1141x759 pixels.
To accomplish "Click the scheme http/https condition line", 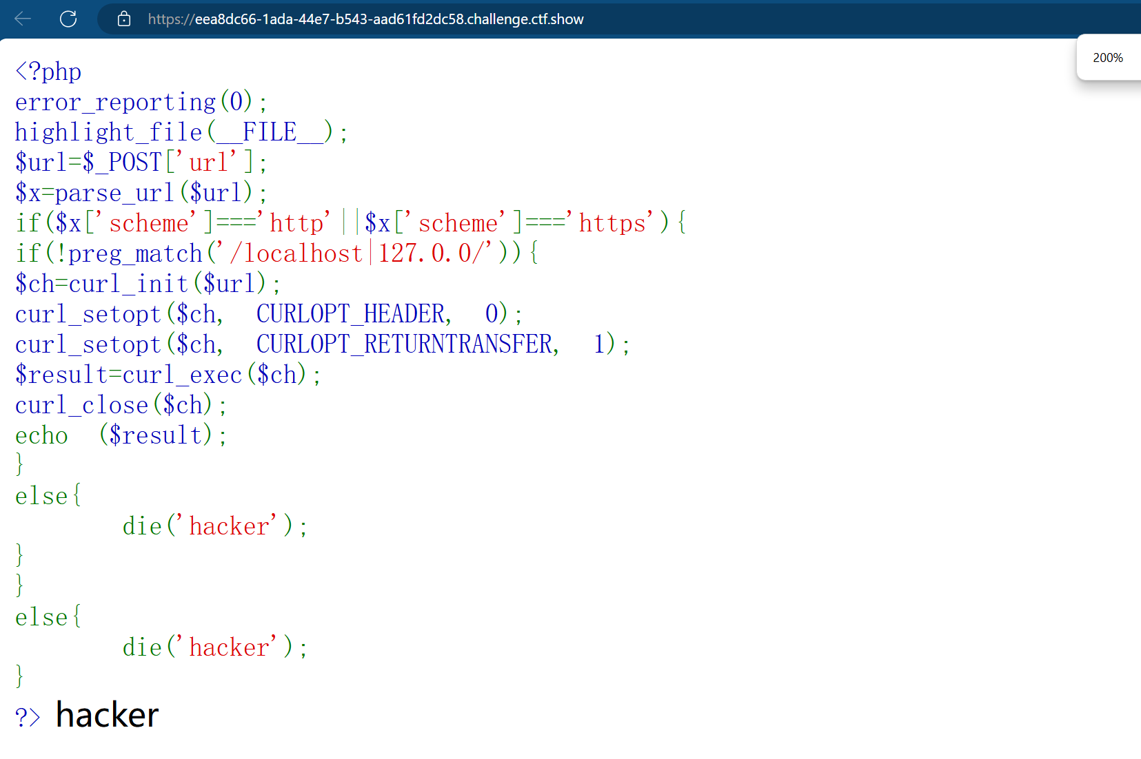I will click(351, 223).
